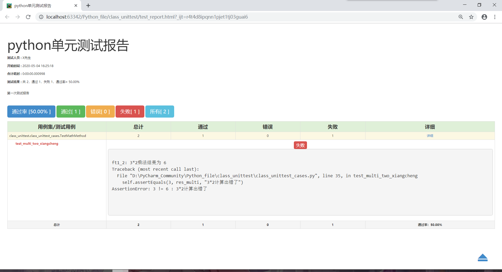Select the python单元测试报告 browser tab
Screen dimensions: 502x272
(x=42, y=5)
